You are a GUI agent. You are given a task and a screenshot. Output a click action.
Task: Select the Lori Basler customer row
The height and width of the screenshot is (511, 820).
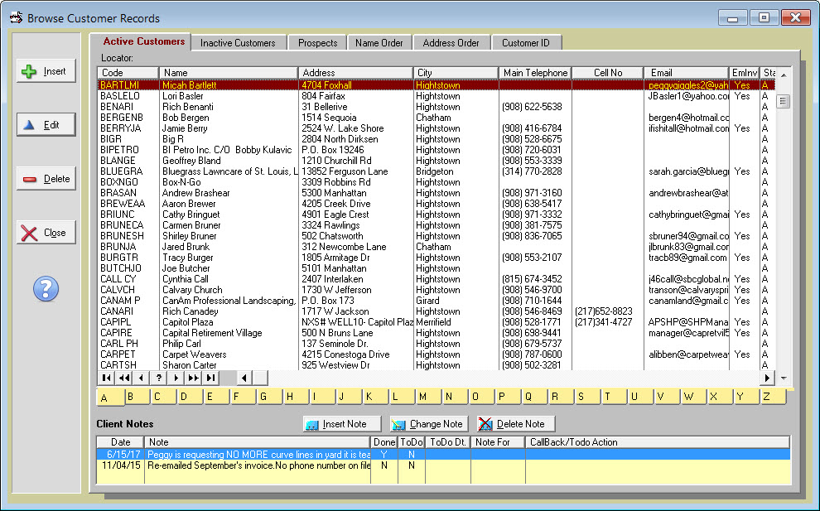pyautogui.click(x=437, y=96)
